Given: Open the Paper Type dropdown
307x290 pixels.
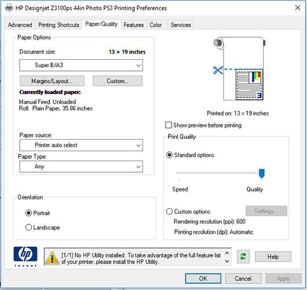Looking at the screenshot, I should tap(81, 166).
